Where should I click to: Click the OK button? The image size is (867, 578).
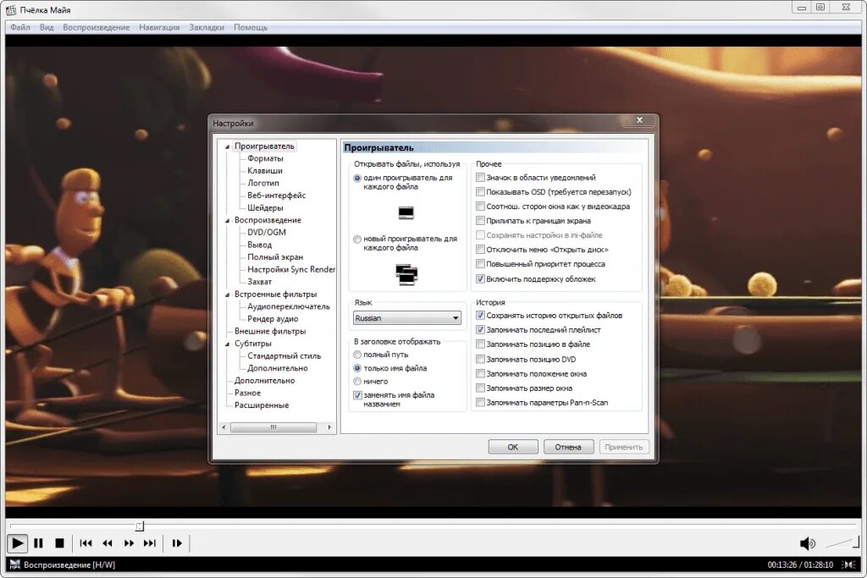point(512,447)
